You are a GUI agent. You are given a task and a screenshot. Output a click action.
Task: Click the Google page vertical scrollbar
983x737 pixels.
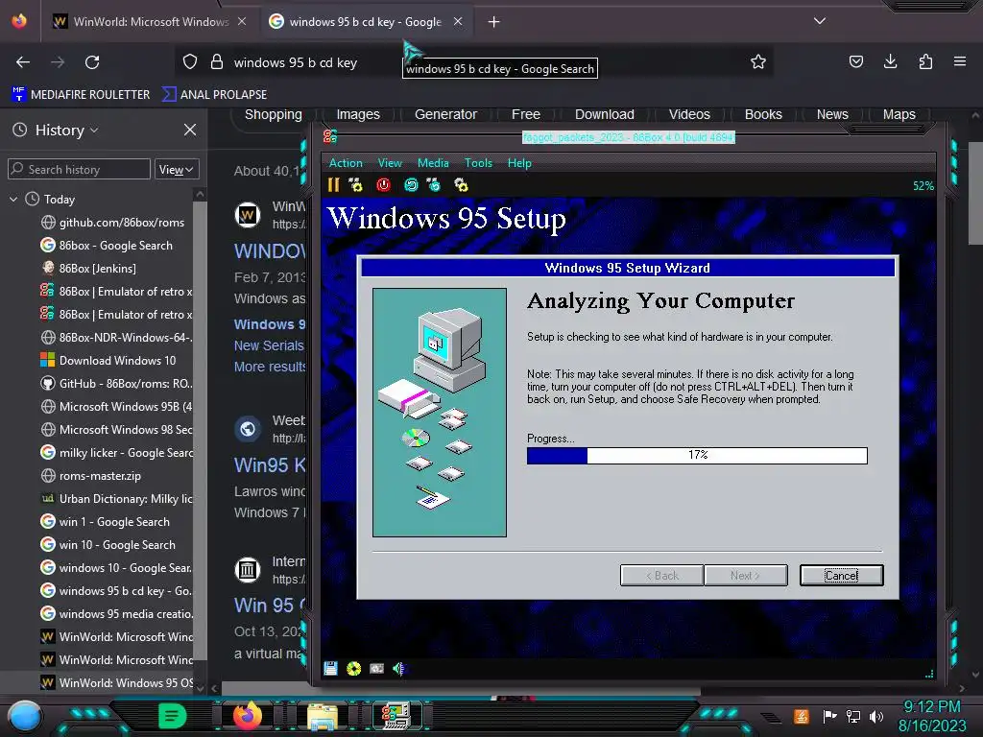[x=975, y=193]
